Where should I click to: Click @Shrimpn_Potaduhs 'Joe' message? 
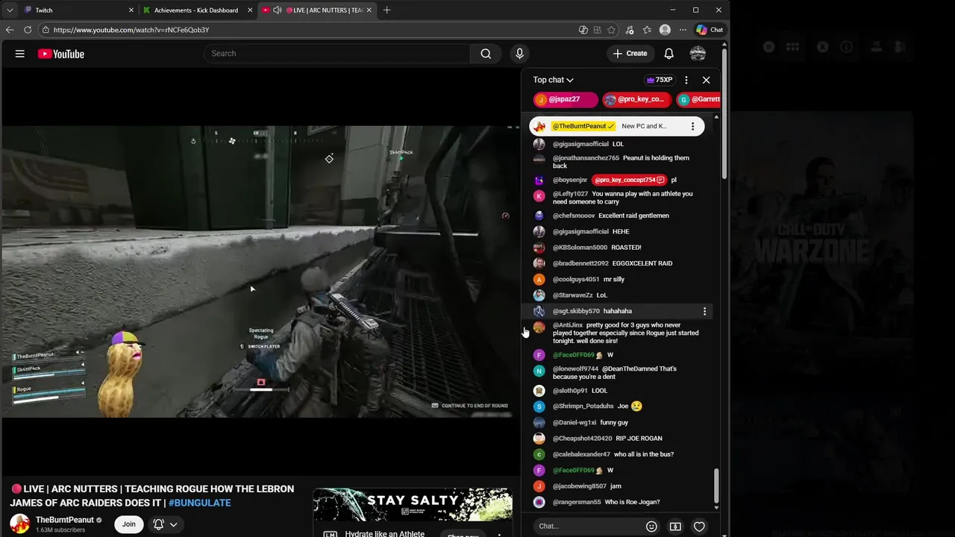617,406
